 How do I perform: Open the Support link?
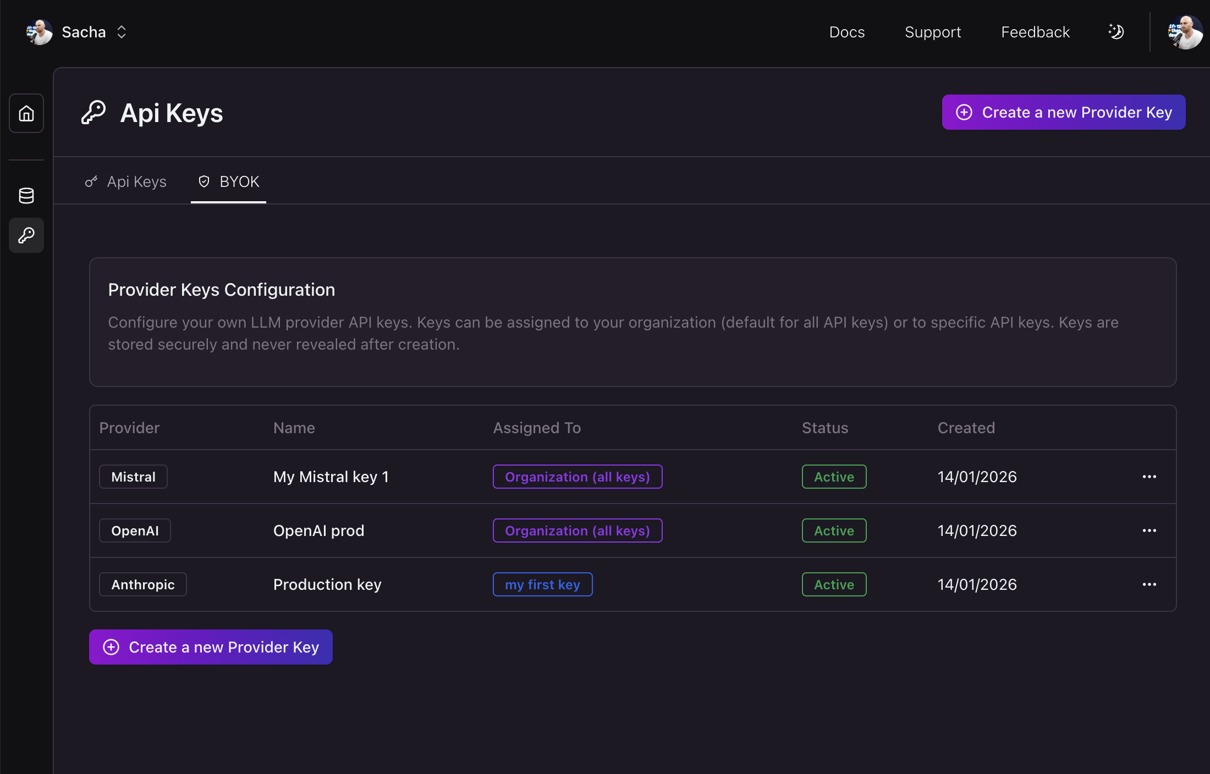click(x=932, y=32)
